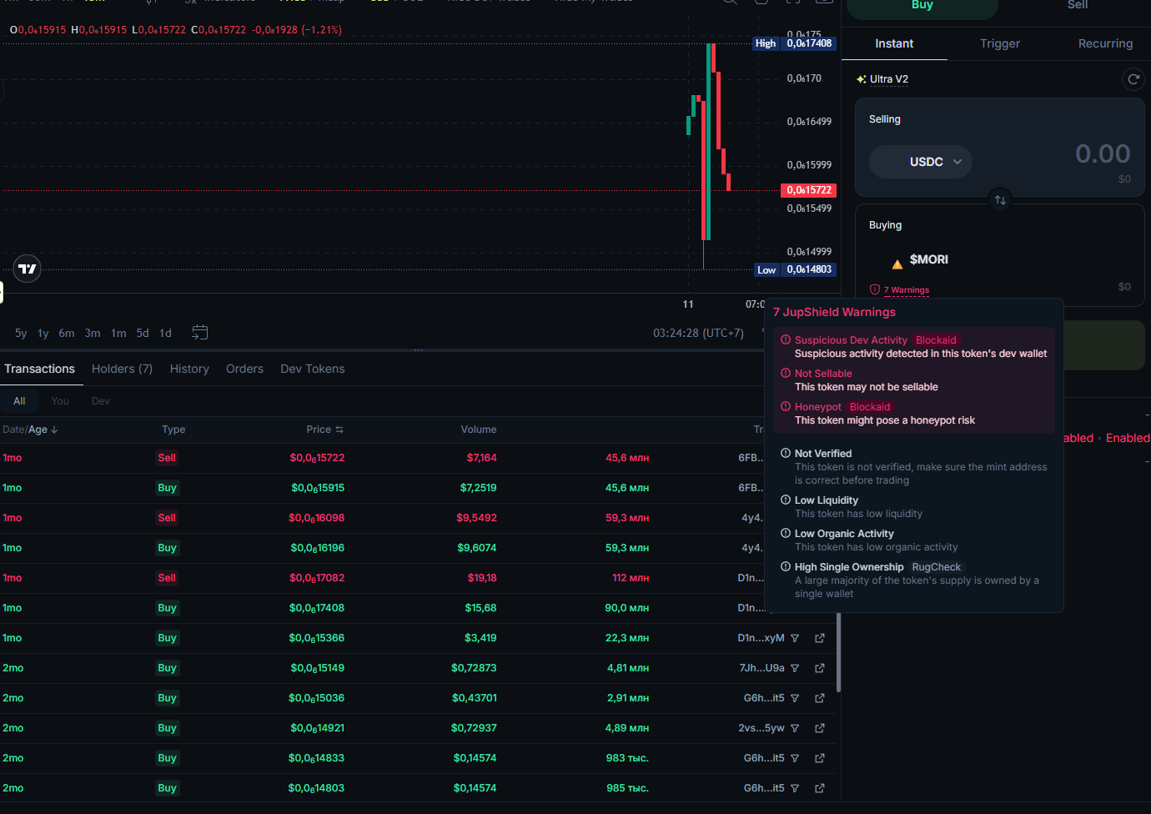Set chart range to 5y
The image size is (1151, 814).
point(21,333)
